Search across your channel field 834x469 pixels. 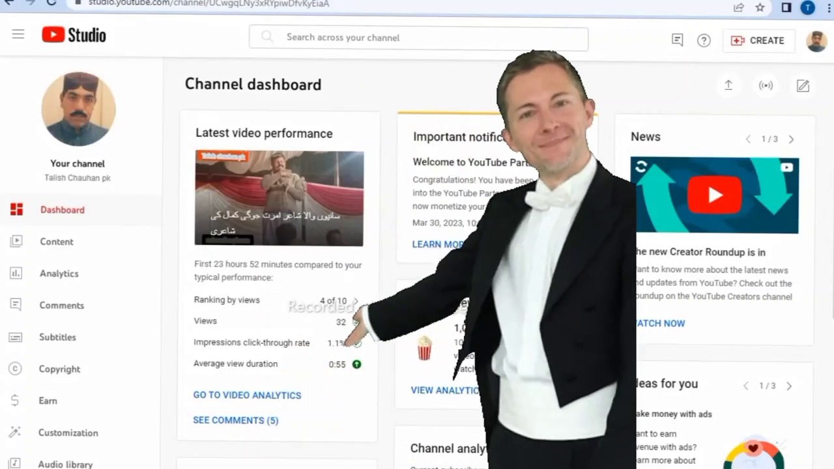pyautogui.click(x=418, y=38)
